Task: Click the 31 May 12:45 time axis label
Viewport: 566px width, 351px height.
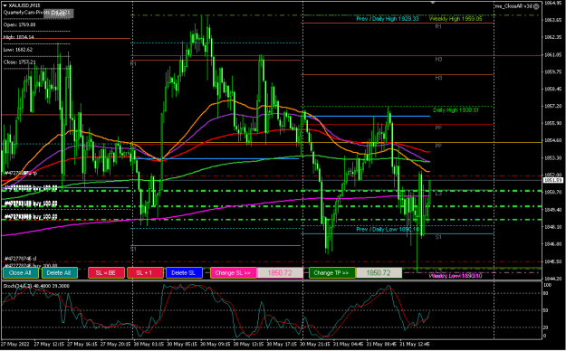Action: pos(415,344)
